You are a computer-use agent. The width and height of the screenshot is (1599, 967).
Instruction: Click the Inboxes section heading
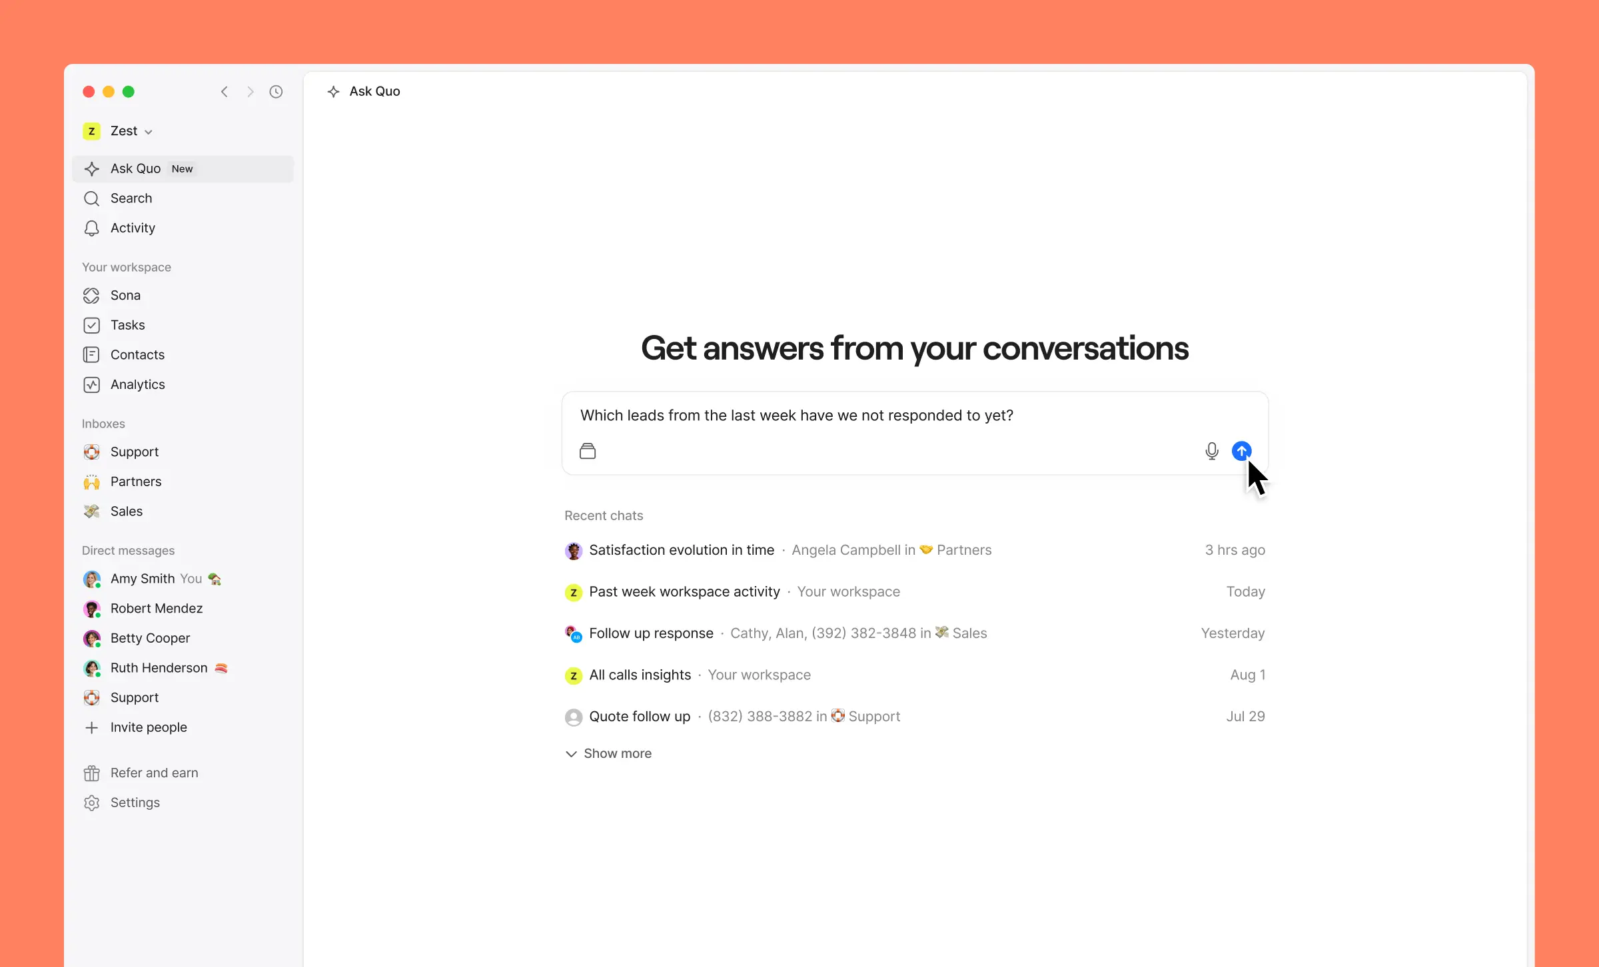pyautogui.click(x=103, y=424)
